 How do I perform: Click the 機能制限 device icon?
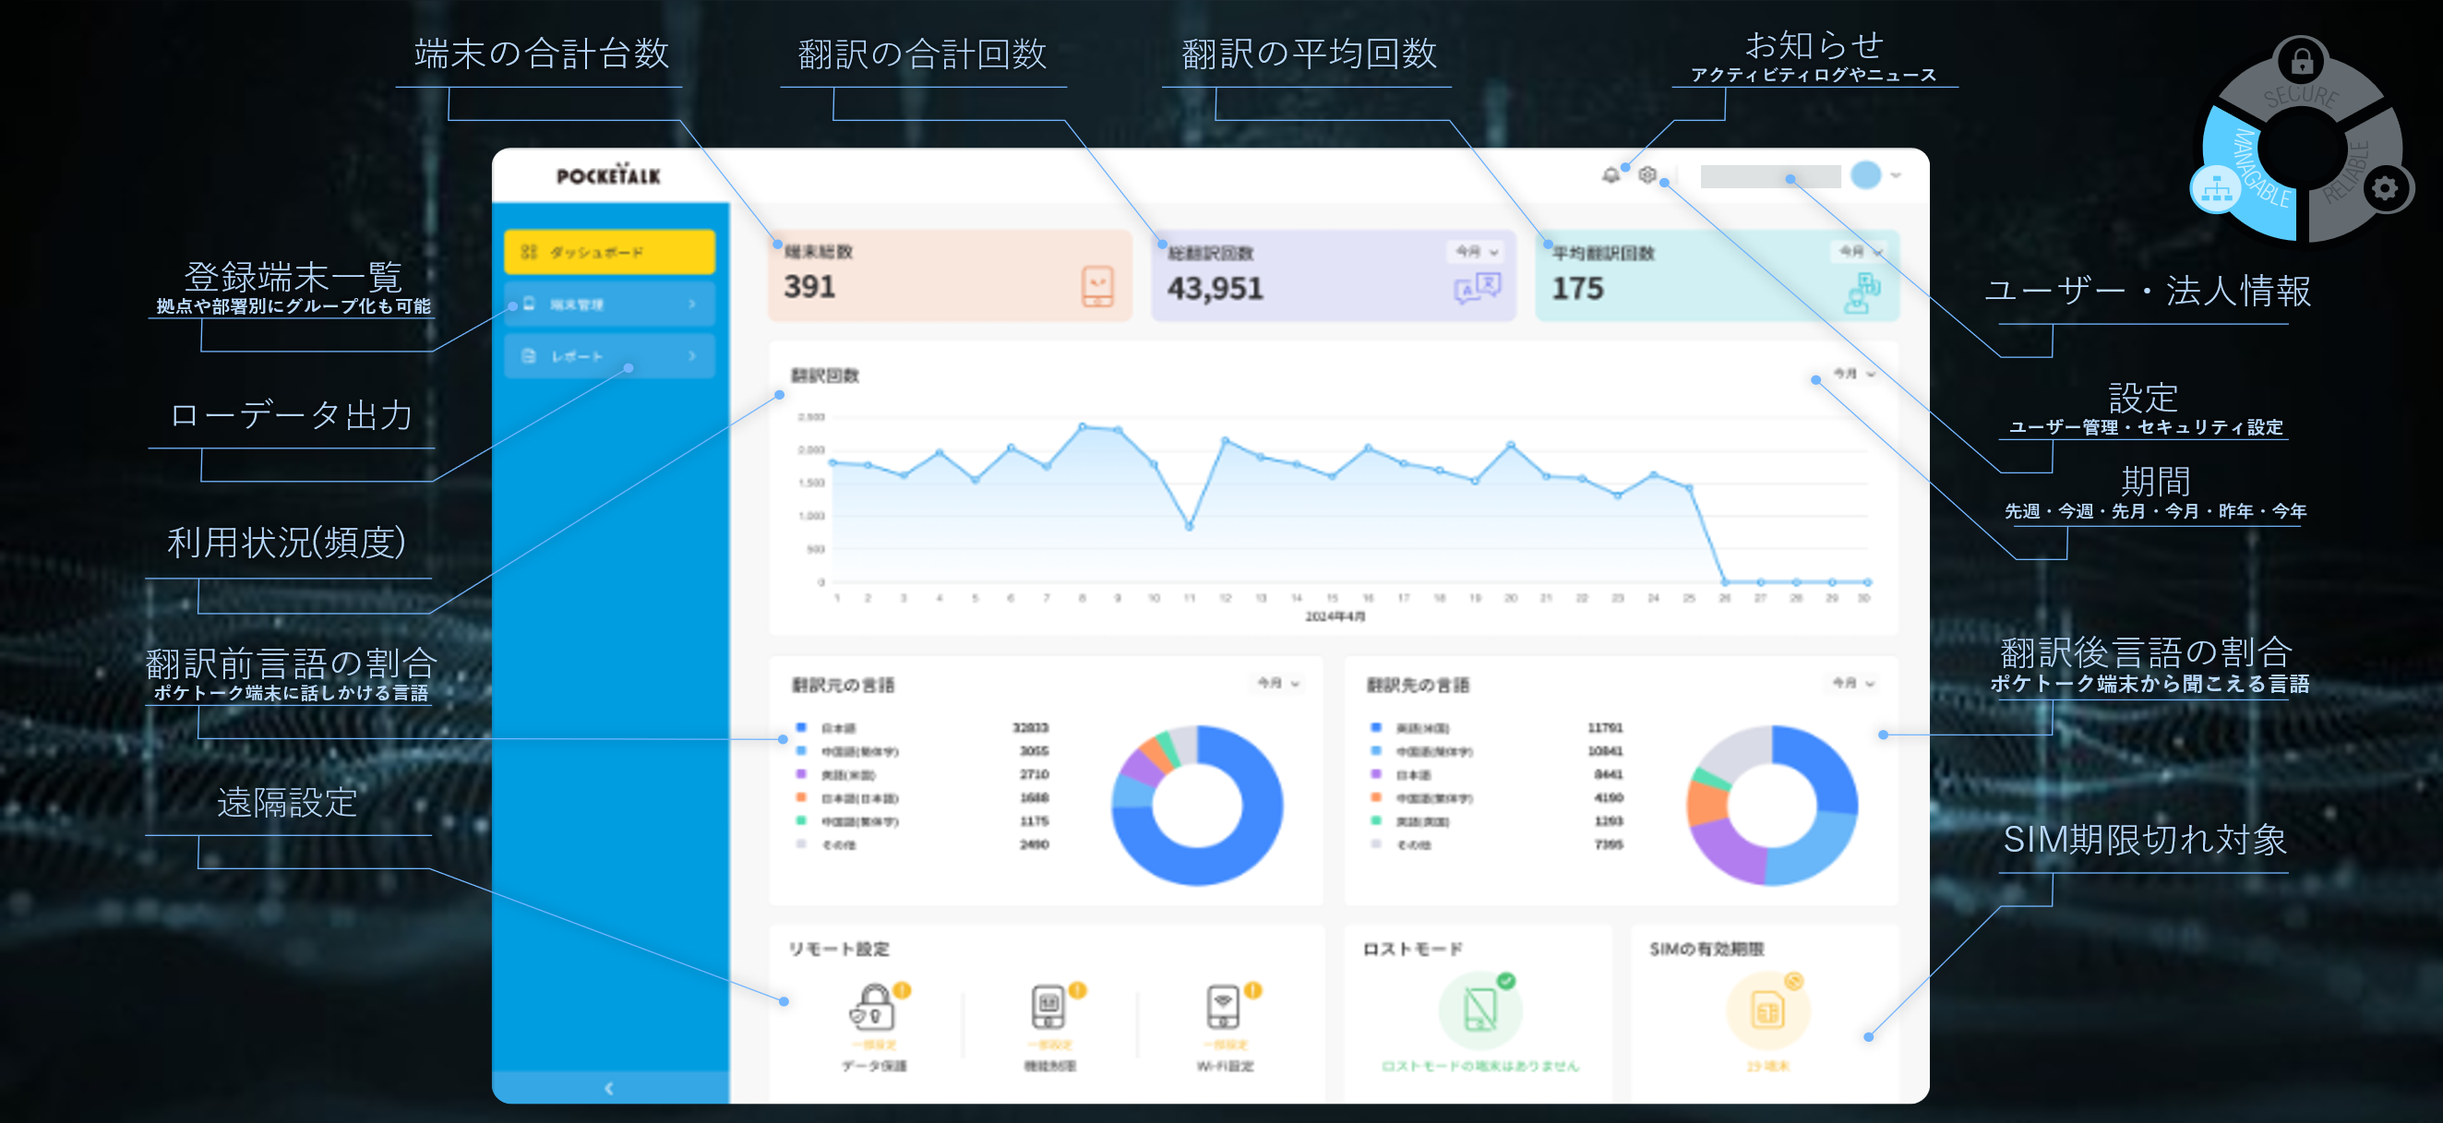tap(1048, 1008)
